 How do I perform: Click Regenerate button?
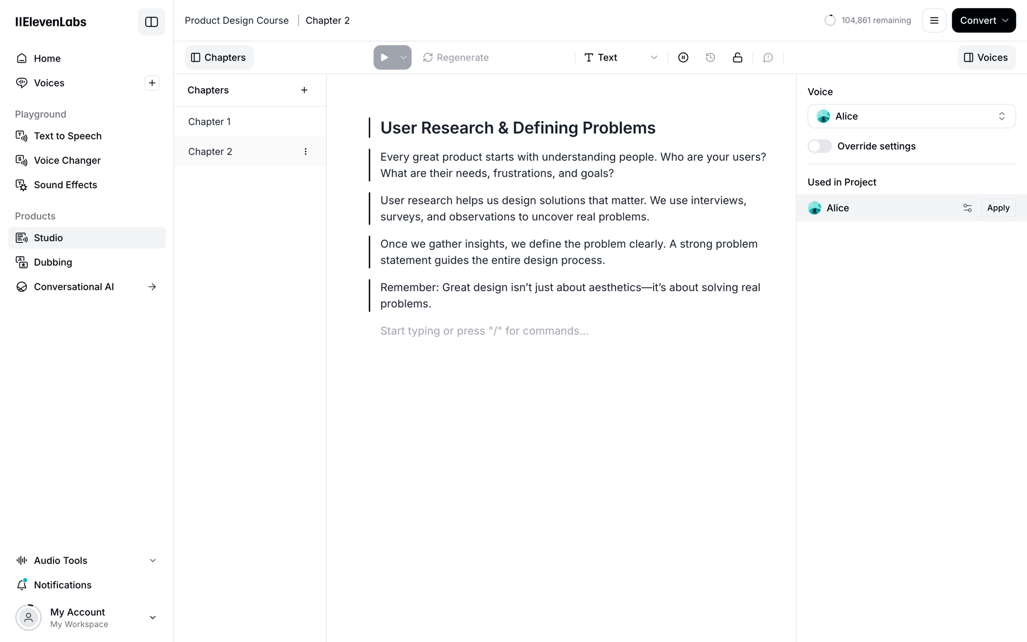[x=456, y=57]
